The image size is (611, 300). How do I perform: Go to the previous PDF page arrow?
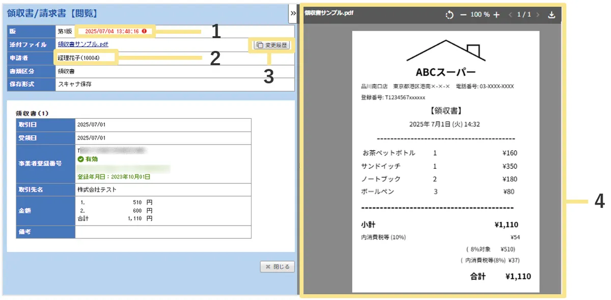[511, 15]
